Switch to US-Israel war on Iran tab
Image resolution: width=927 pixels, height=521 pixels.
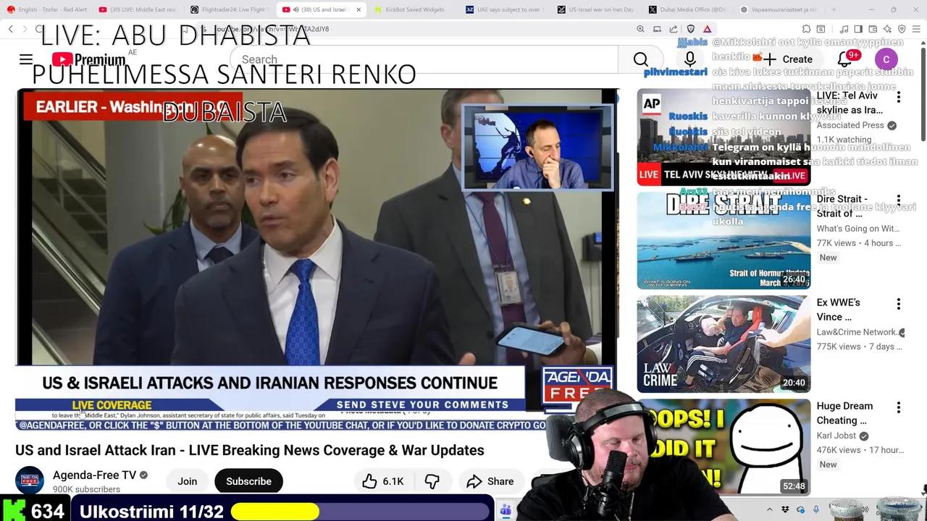tap(596, 9)
